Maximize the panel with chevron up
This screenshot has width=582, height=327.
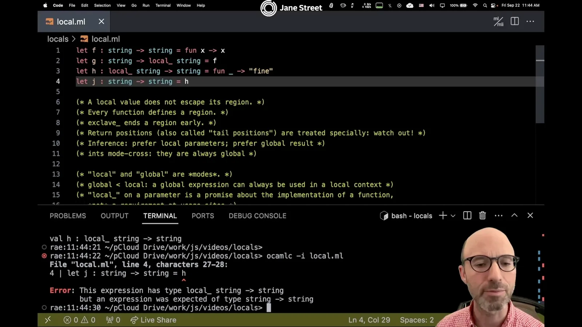click(514, 215)
